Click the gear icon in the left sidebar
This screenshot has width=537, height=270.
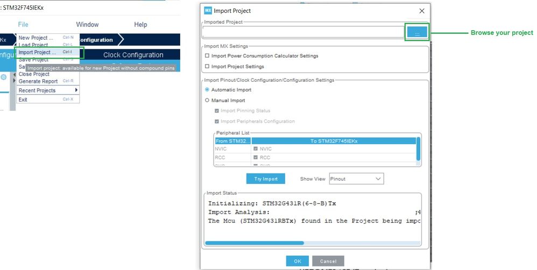(x=3, y=77)
